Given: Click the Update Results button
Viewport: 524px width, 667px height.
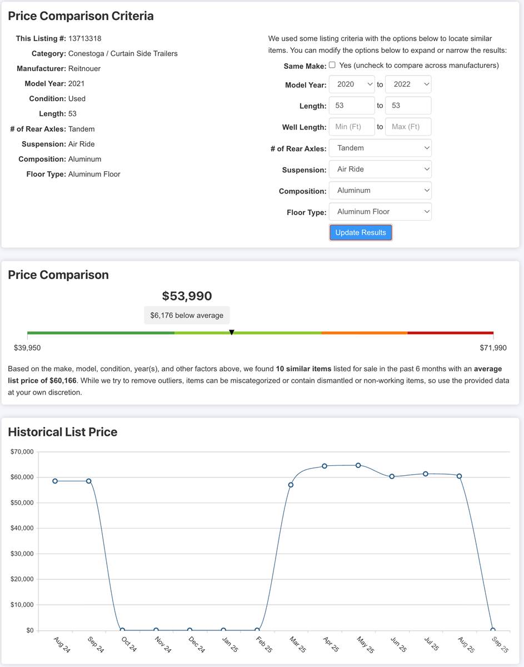Looking at the screenshot, I should [x=361, y=232].
